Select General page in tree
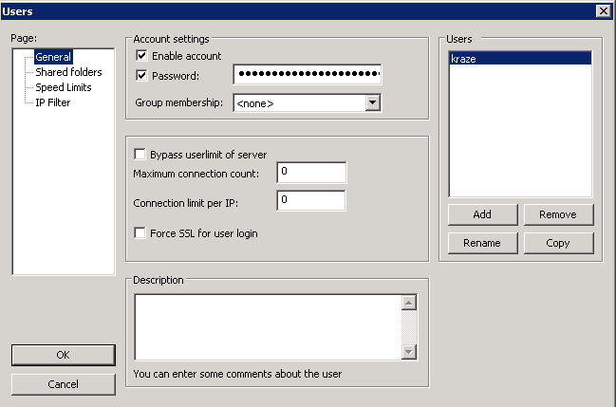 coord(53,57)
